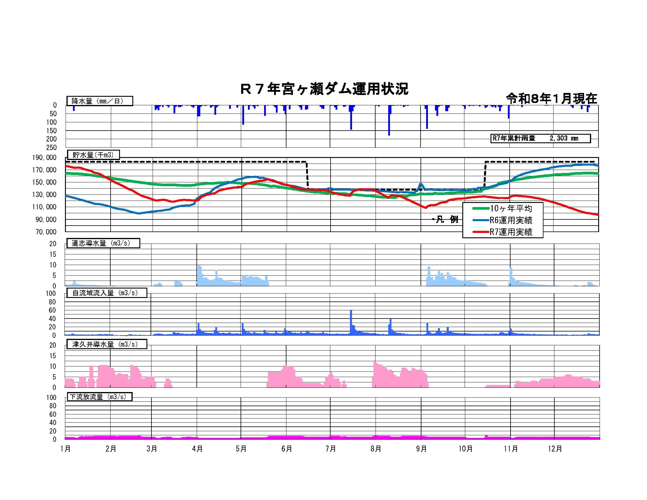Click the 令和8年1月現在 date text

click(551, 99)
